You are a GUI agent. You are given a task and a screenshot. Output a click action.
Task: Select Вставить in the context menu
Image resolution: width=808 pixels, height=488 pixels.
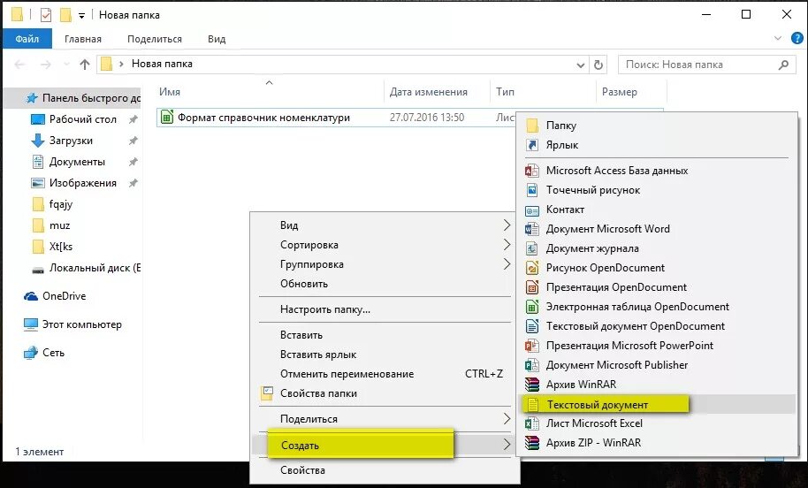point(301,335)
